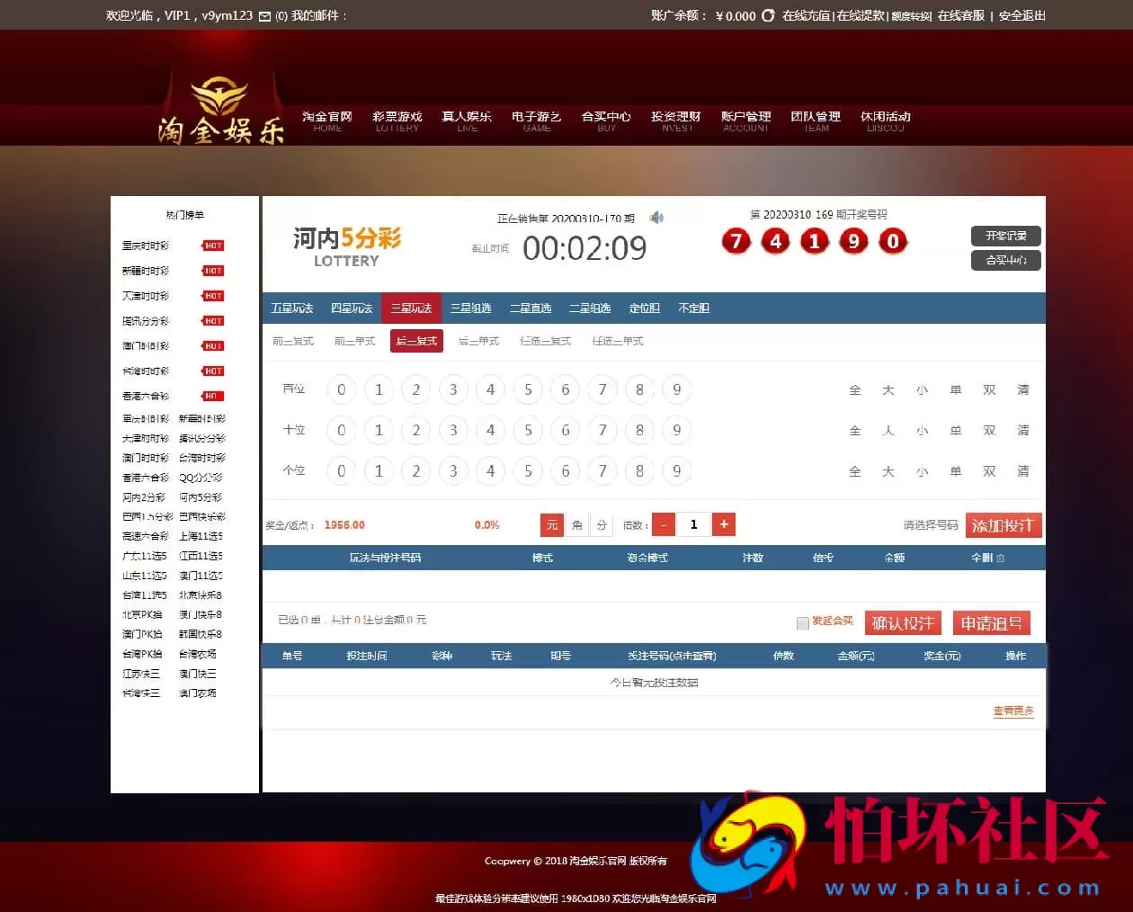Open the 账户管理 ACCOUNT nav menu
Screen dimensions: 1133x912
(x=745, y=121)
